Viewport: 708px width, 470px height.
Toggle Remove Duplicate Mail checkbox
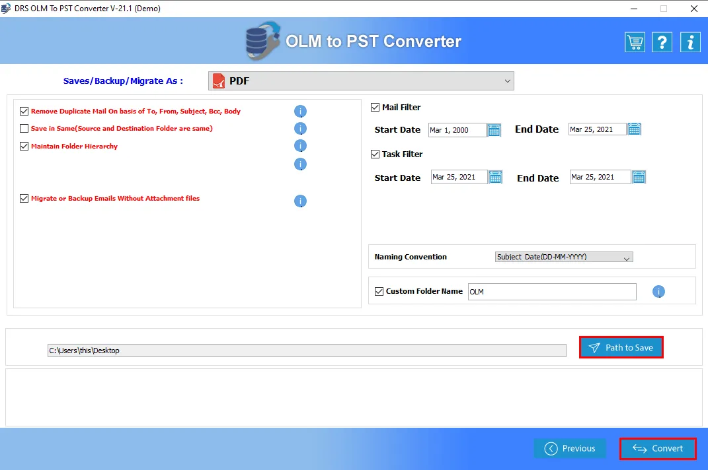[x=24, y=111]
